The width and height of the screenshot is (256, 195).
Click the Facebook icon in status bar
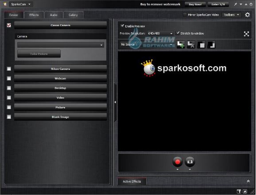point(239,191)
